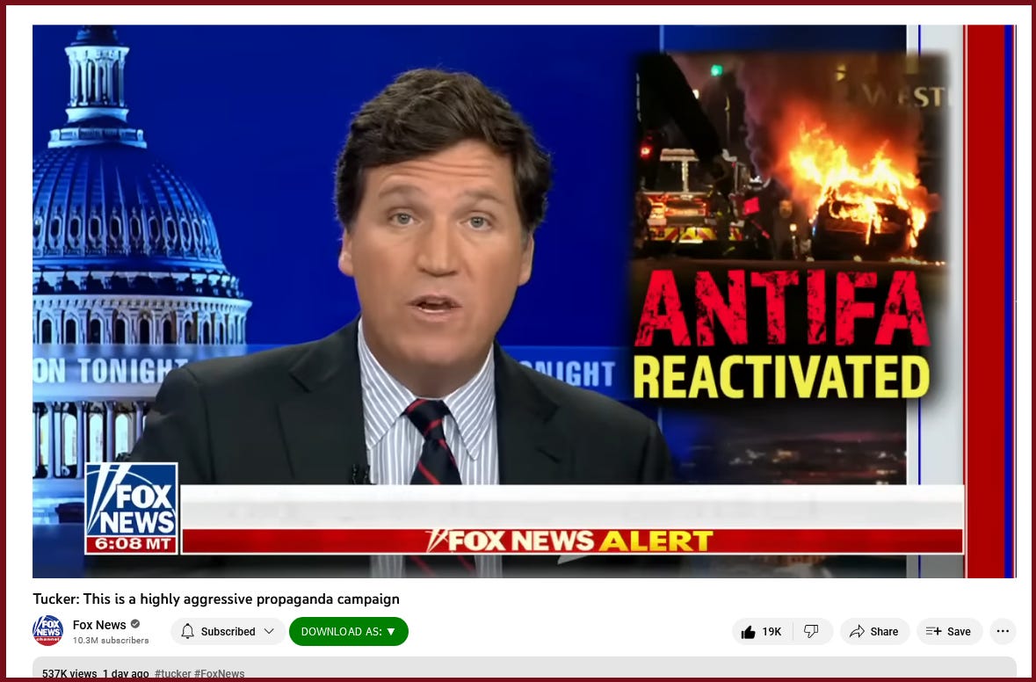This screenshot has height=682, width=1036.
Task: Click the Fox News channel avatar
Action: (47, 630)
